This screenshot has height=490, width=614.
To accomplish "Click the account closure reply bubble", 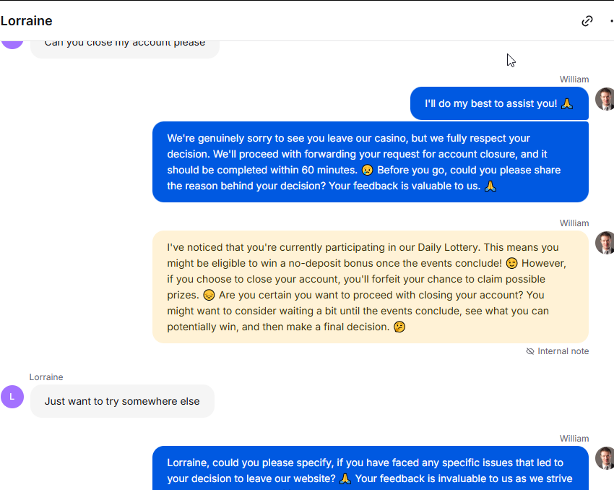I will pos(371,162).
